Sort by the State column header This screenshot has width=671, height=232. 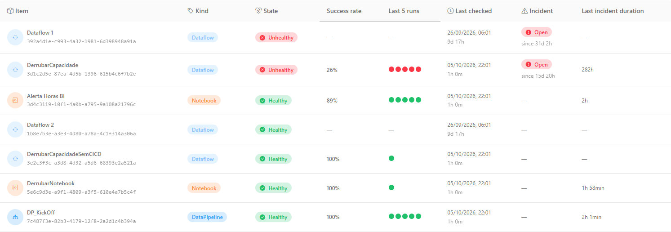271,11
